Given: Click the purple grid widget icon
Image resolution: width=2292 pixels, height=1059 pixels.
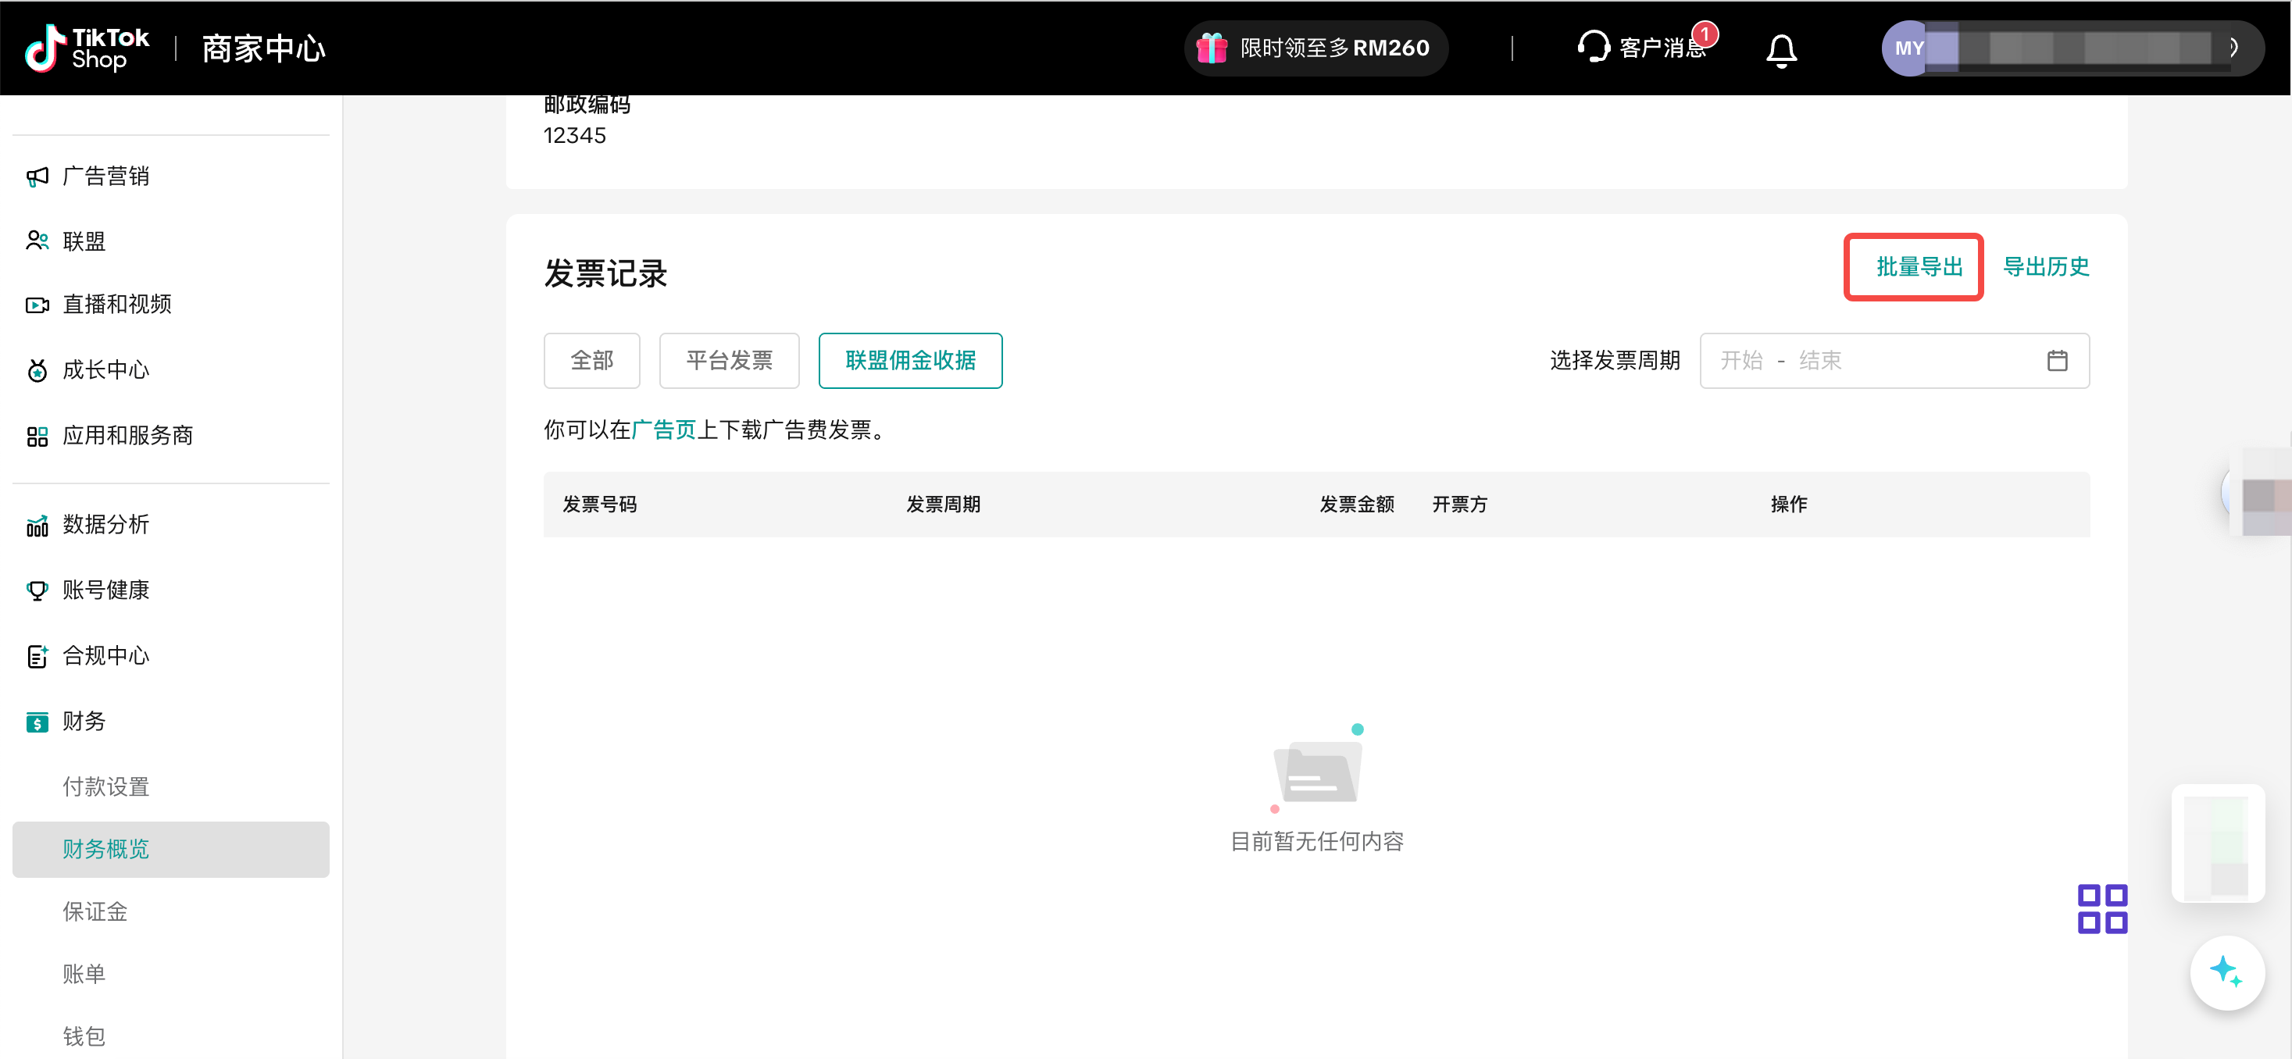Looking at the screenshot, I should (x=2101, y=909).
